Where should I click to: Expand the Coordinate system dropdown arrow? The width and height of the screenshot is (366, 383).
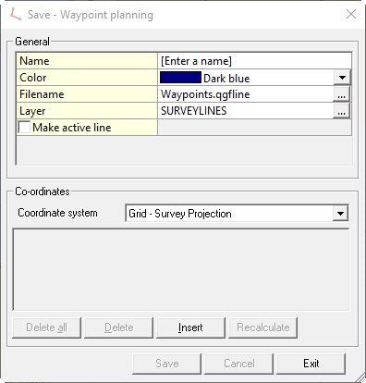tap(340, 213)
